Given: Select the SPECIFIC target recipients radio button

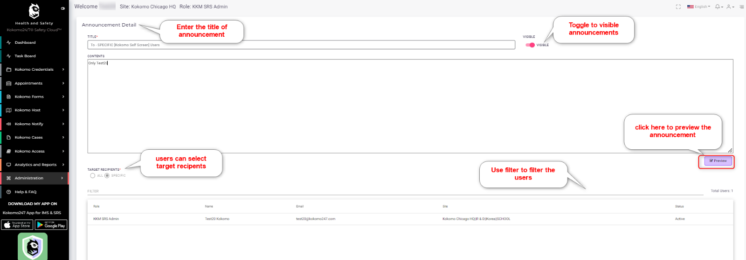Looking at the screenshot, I should 107,175.
